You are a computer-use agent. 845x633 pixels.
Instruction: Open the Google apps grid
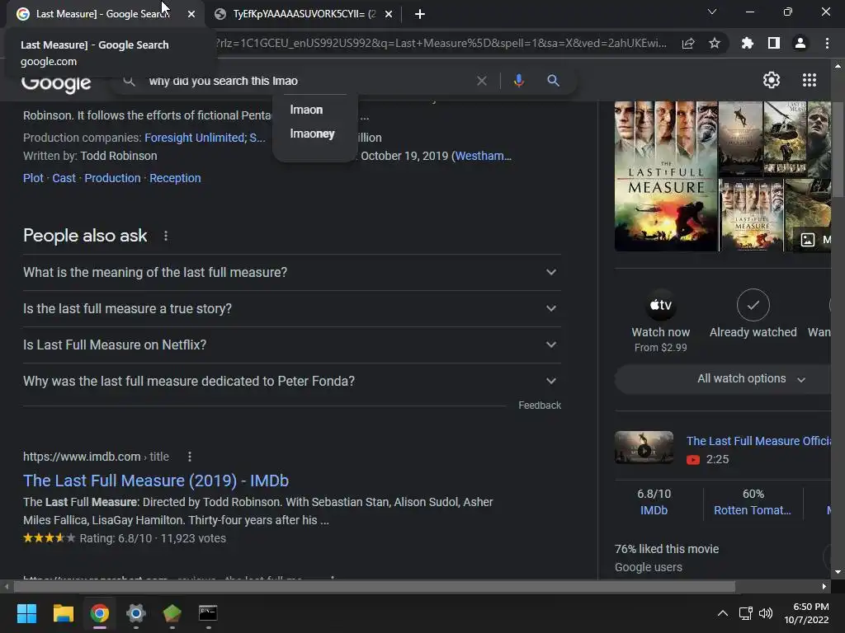[809, 80]
